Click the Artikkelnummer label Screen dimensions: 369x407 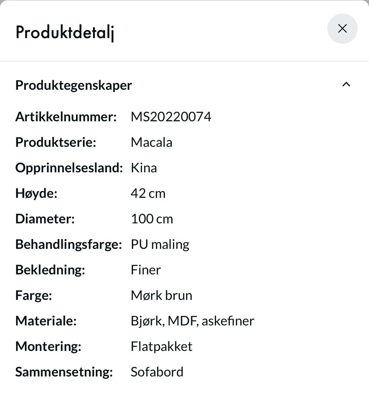click(66, 117)
